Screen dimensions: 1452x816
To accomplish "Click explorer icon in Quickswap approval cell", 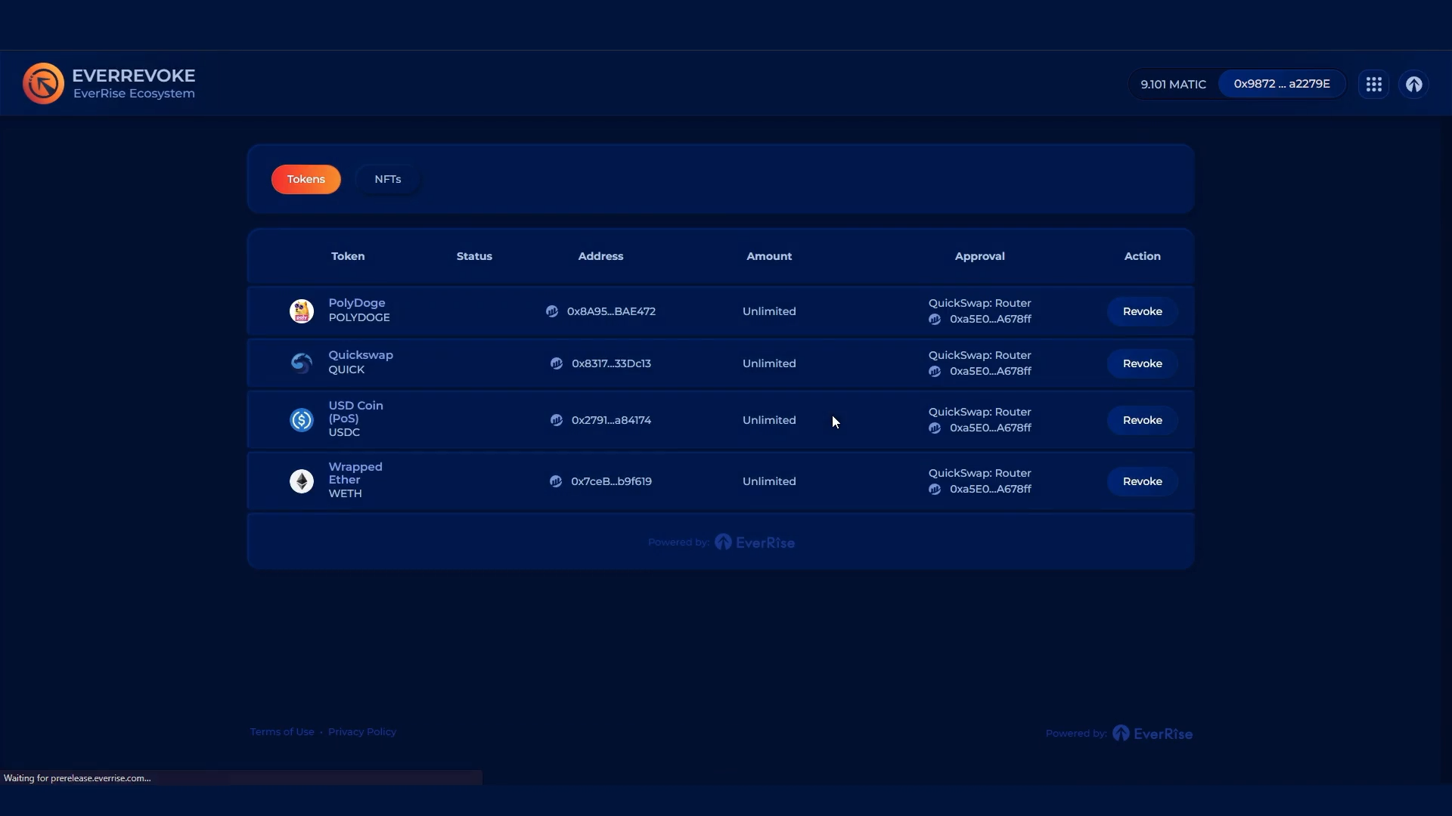I will pyautogui.click(x=935, y=372).
